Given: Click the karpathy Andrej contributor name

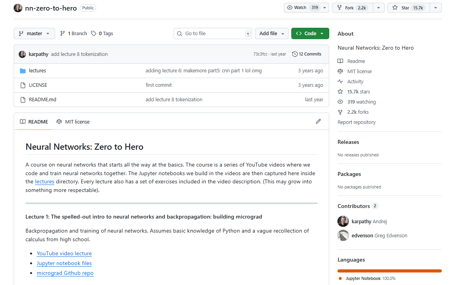Looking at the screenshot, I should [369, 221].
